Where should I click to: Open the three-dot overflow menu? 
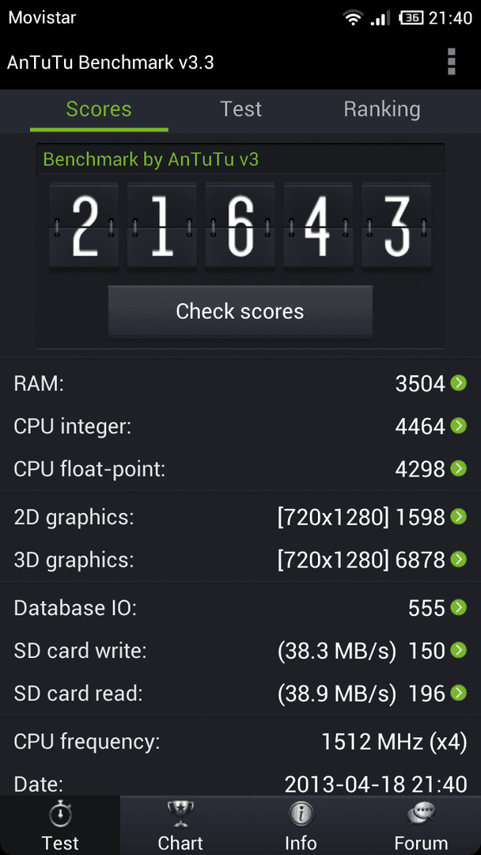click(451, 62)
